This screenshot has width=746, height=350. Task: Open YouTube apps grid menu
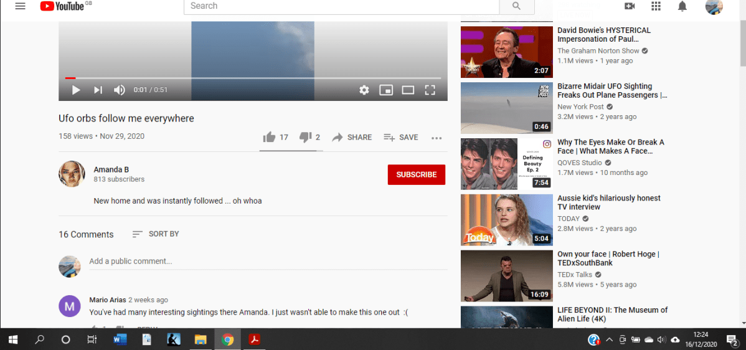(656, 6)
